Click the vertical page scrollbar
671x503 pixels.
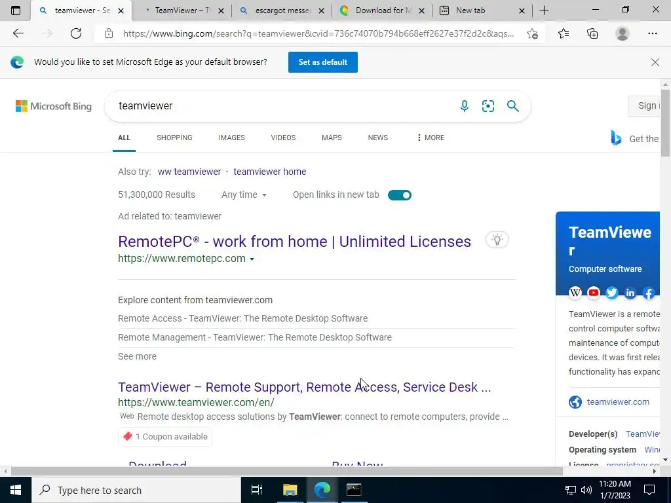click(x=665, y=122)
